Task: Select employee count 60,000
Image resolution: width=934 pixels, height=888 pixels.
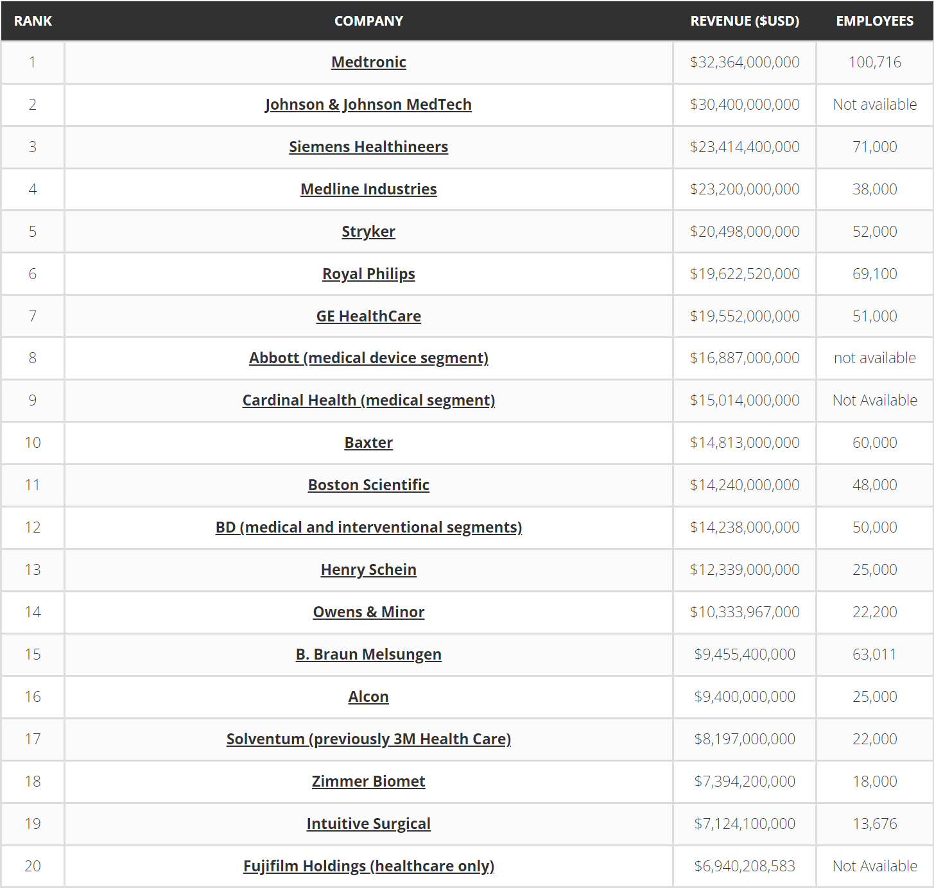Action: 875,443
